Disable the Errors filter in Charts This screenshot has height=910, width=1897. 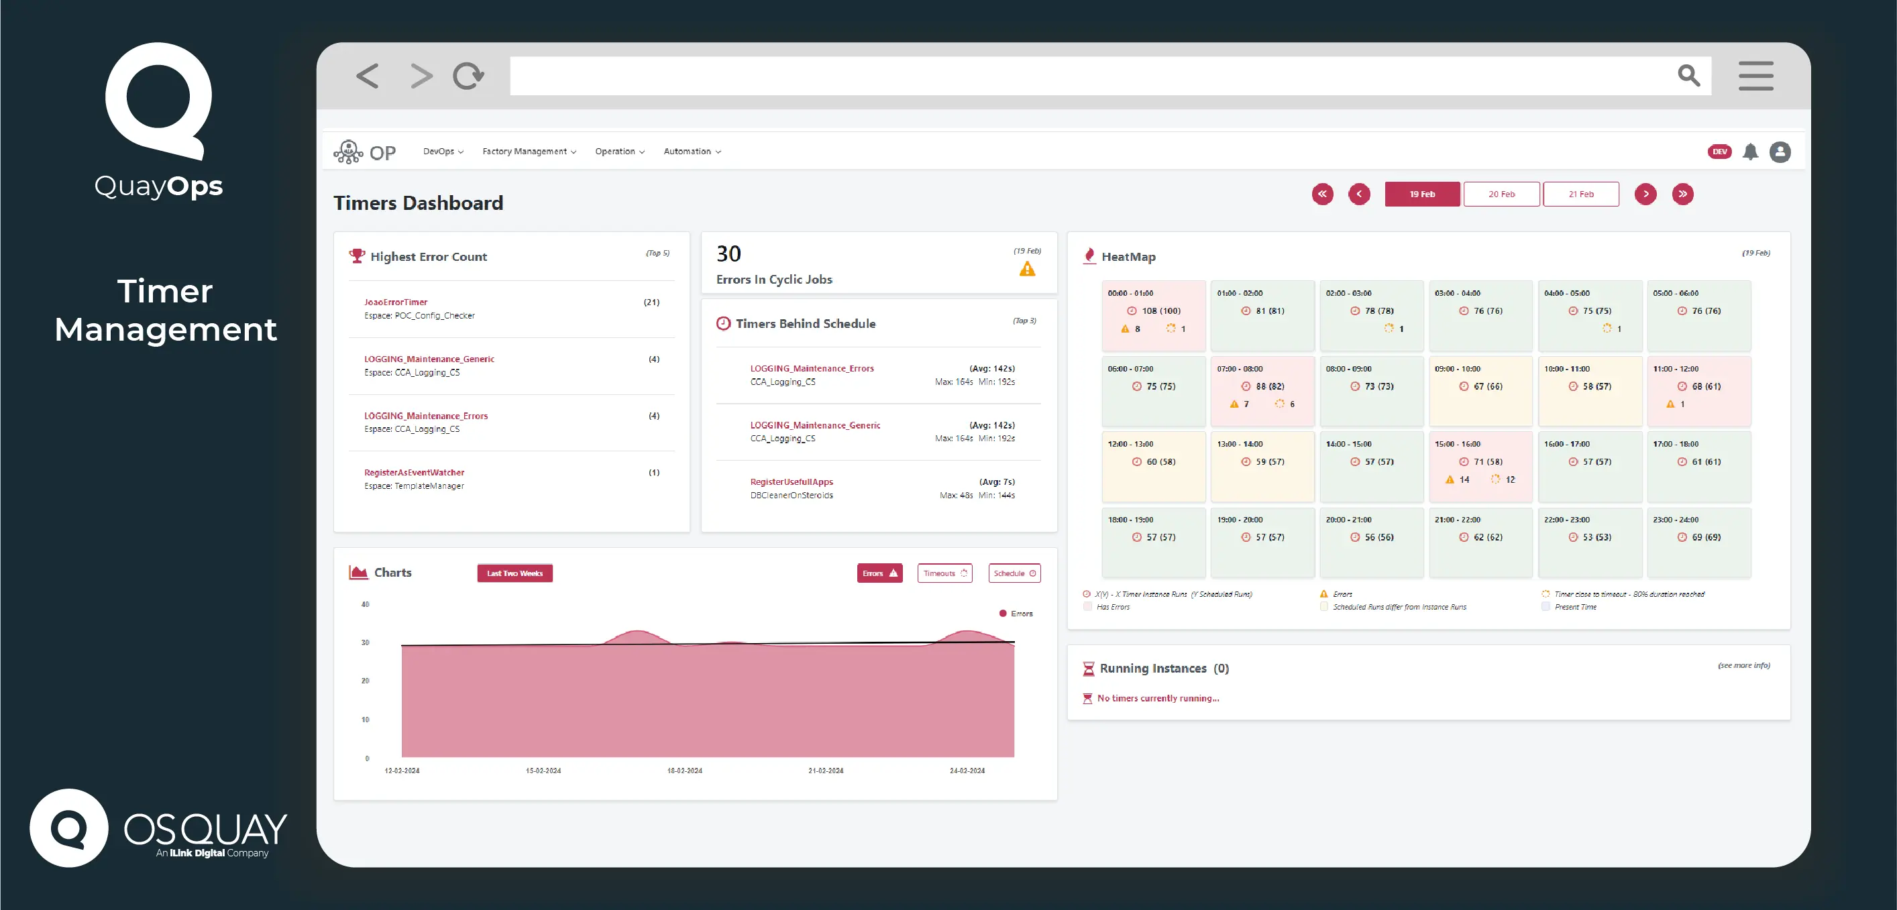click(x=879, y=573)
